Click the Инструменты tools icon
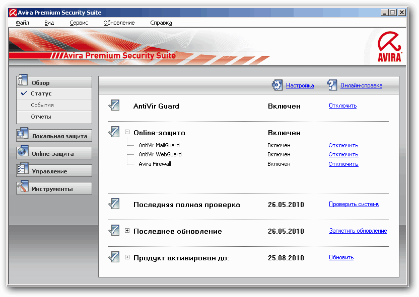419x297 pixels. (x=23, y=187)
